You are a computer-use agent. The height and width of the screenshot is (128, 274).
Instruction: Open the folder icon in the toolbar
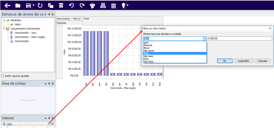[18, 6]
